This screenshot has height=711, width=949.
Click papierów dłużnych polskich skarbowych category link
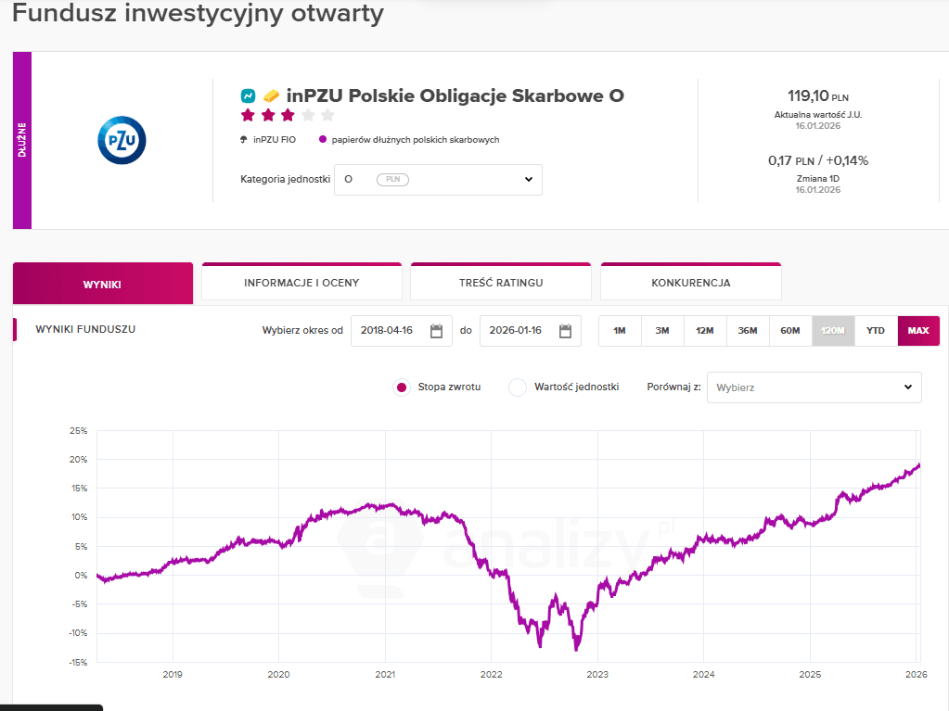[416, 140]
